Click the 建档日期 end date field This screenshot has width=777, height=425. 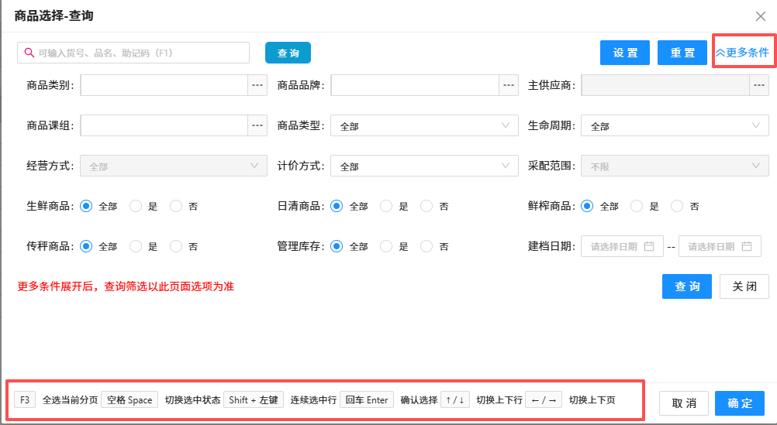coord(720,246)
